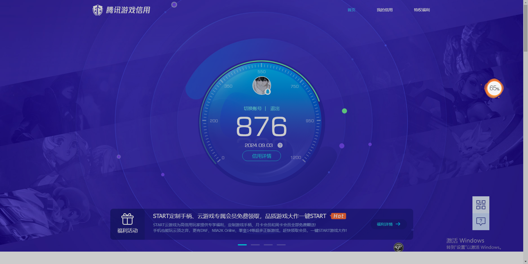Viewport: 528px width, 264px height.
Task: Select the second carousel indicator dash
Action: [255, 245]
